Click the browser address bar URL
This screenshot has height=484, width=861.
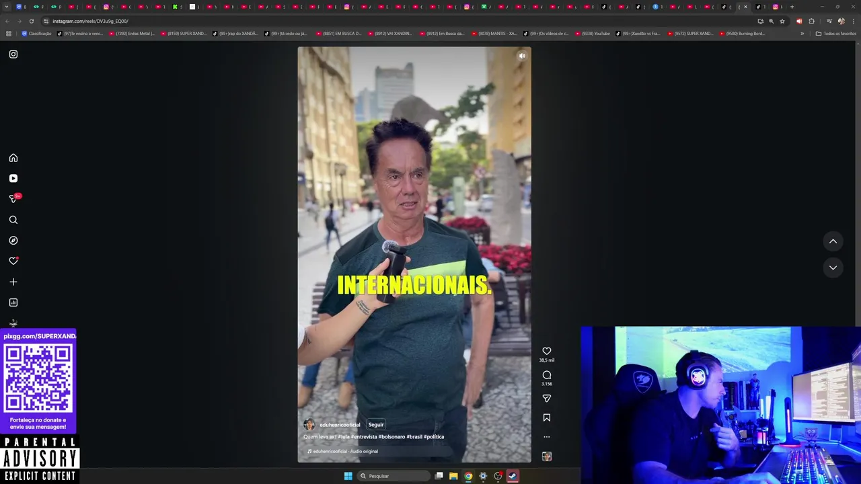click(90, 21)
